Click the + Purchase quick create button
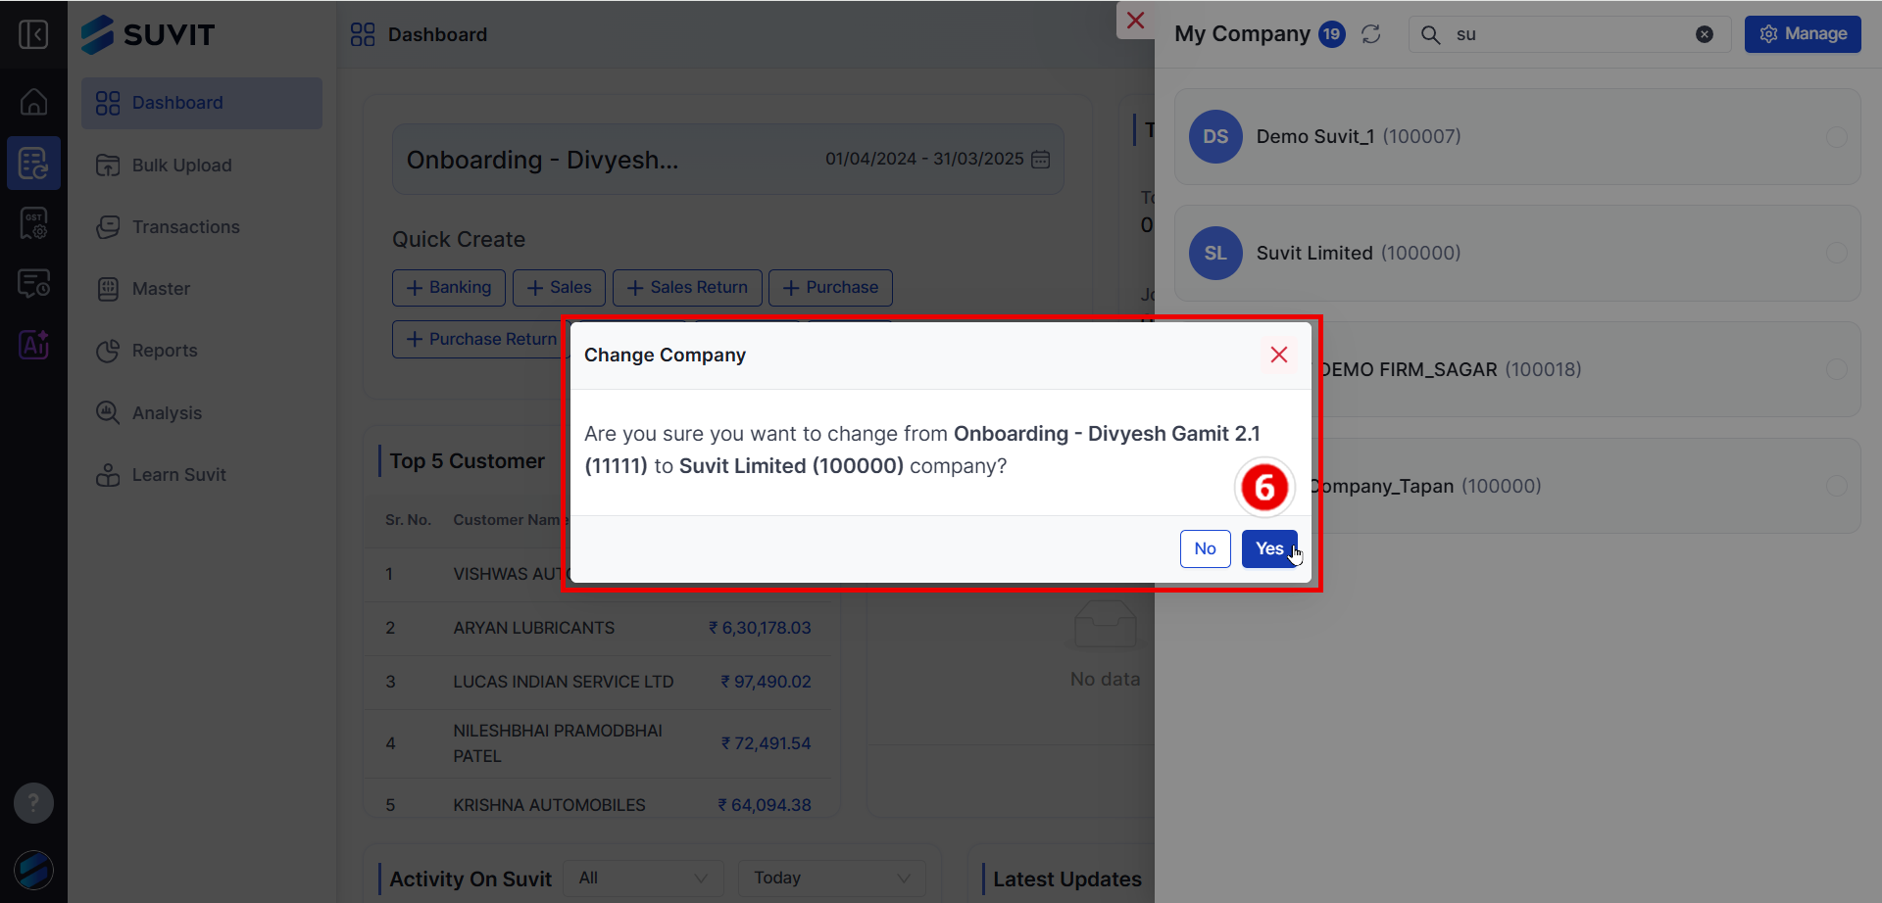Screen dimensions: 1882x903 (830, 288)
